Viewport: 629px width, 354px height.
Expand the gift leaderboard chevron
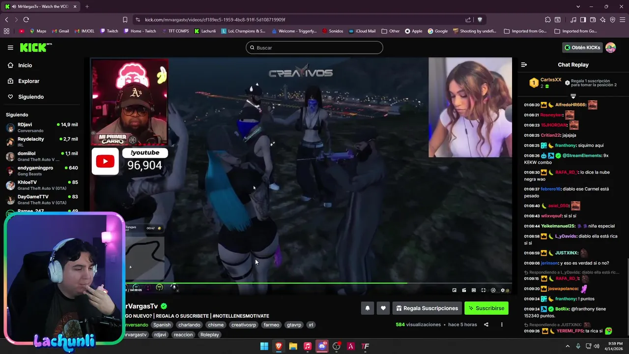[x=573, y=96]
